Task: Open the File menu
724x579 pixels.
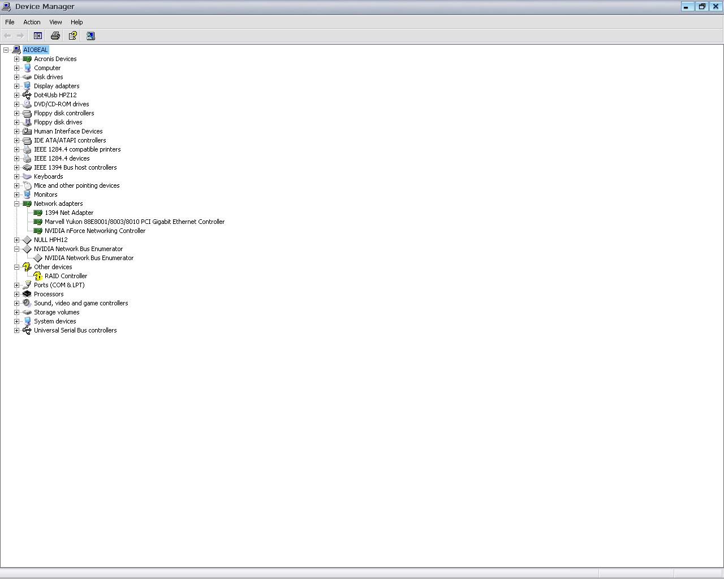Action: (x=10, y=22)
